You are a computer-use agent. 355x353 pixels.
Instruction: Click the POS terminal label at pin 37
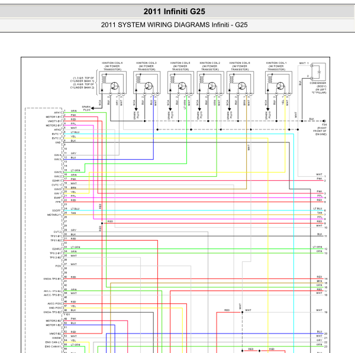[58, 266]
